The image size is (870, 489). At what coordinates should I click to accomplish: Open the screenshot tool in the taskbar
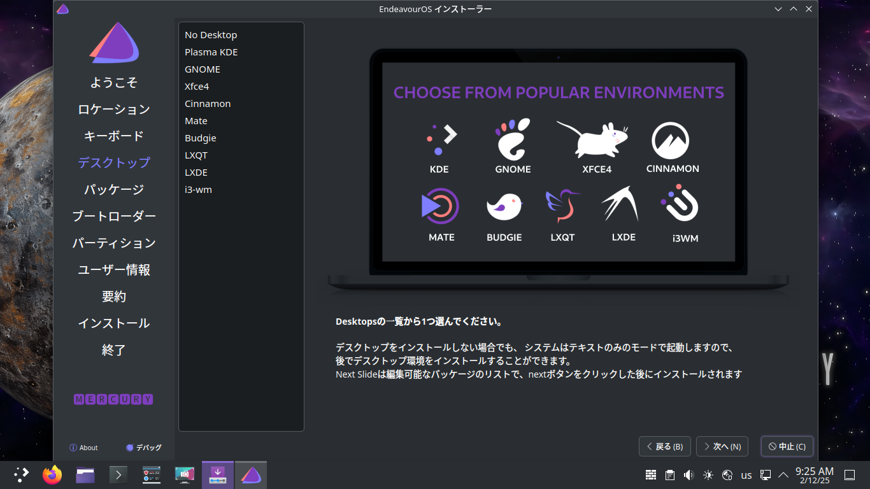[x=185, y=474]
